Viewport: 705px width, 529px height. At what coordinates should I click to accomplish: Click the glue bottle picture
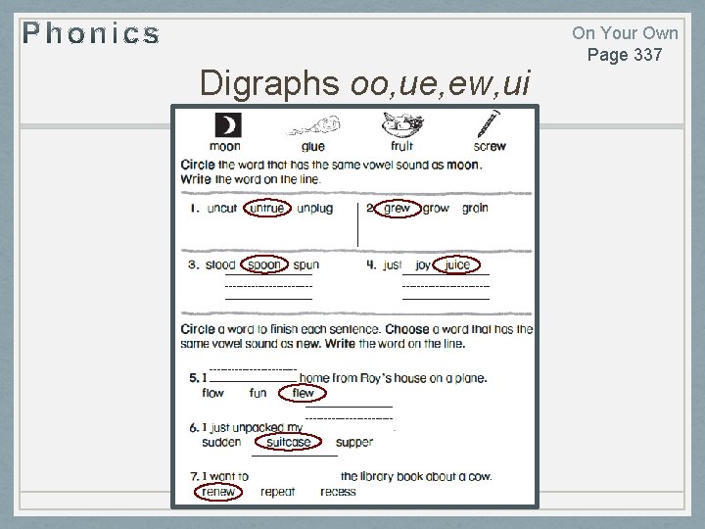pyautogui.click(x=314, y=126)
